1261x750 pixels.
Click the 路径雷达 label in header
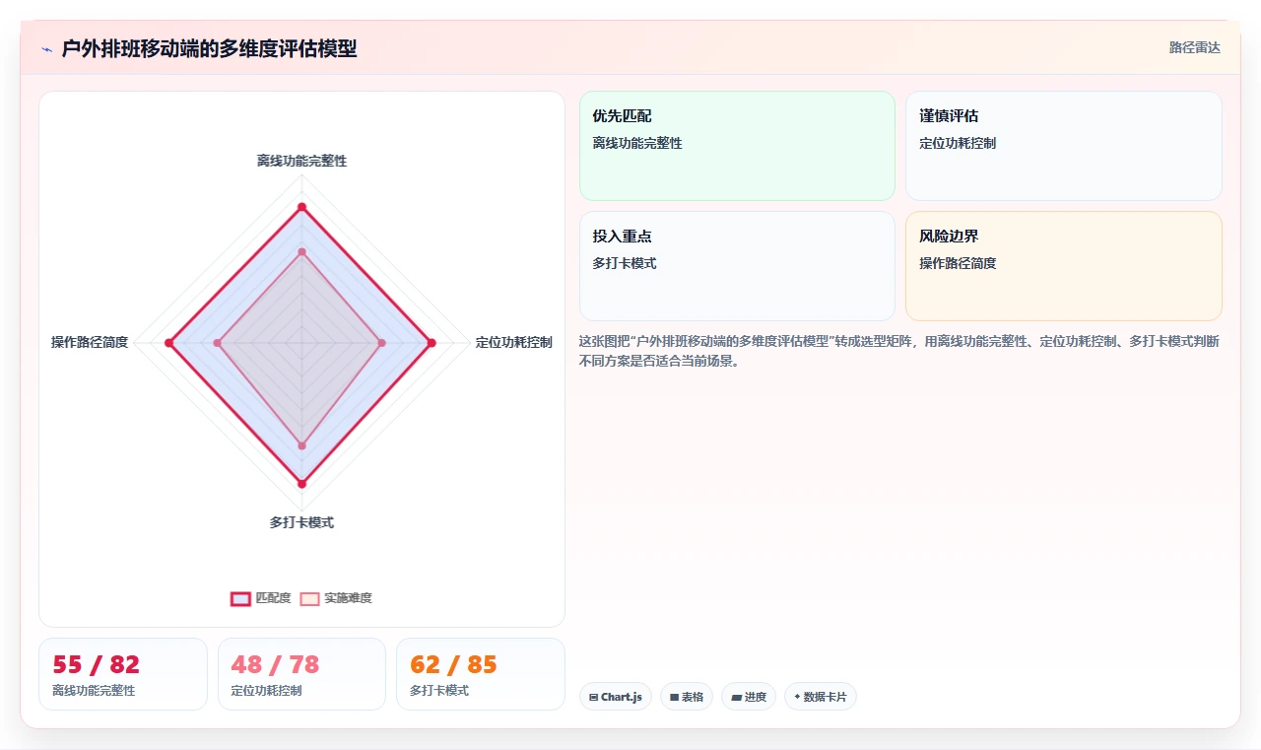1194,47
